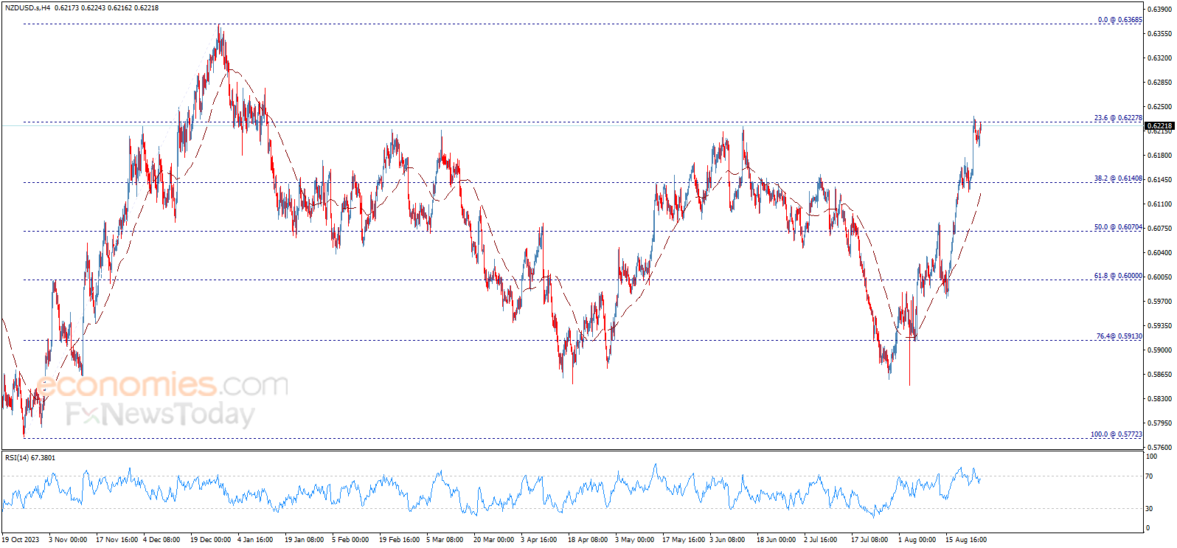The width and height of the screenshot is (1177, 548).
Task: Click the 0.57950 price axis value
Action: coord(1161,423)
